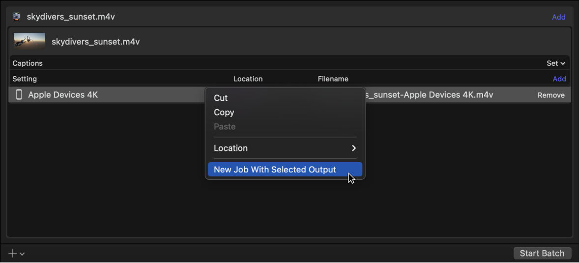The width and height of the screenshot is (579, 263).
Task: Choose Cut from the context menu
Action: [x=221, y=98]
